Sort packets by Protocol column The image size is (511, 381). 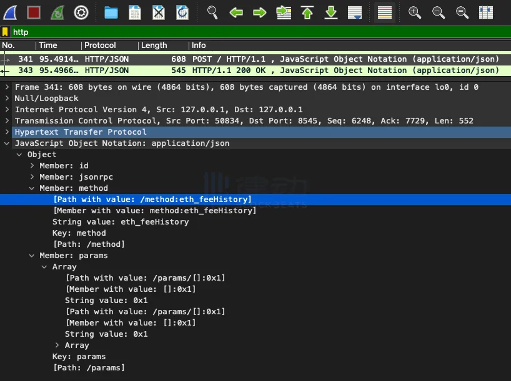(100, 46)
